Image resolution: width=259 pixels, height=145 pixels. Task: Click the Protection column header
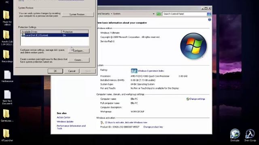click(x=75, y=32)
